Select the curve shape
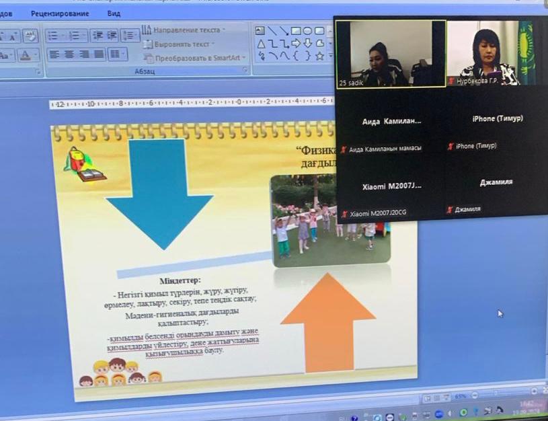The height and width of the screenshot is (421, 548). (285, 56)
